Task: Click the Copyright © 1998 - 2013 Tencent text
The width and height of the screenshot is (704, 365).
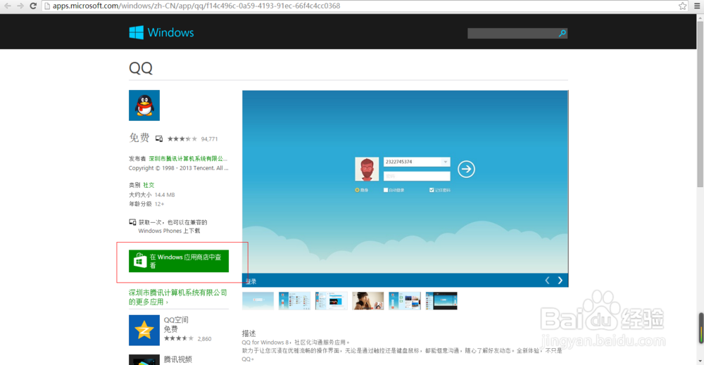Action: (x=178, y=168)
